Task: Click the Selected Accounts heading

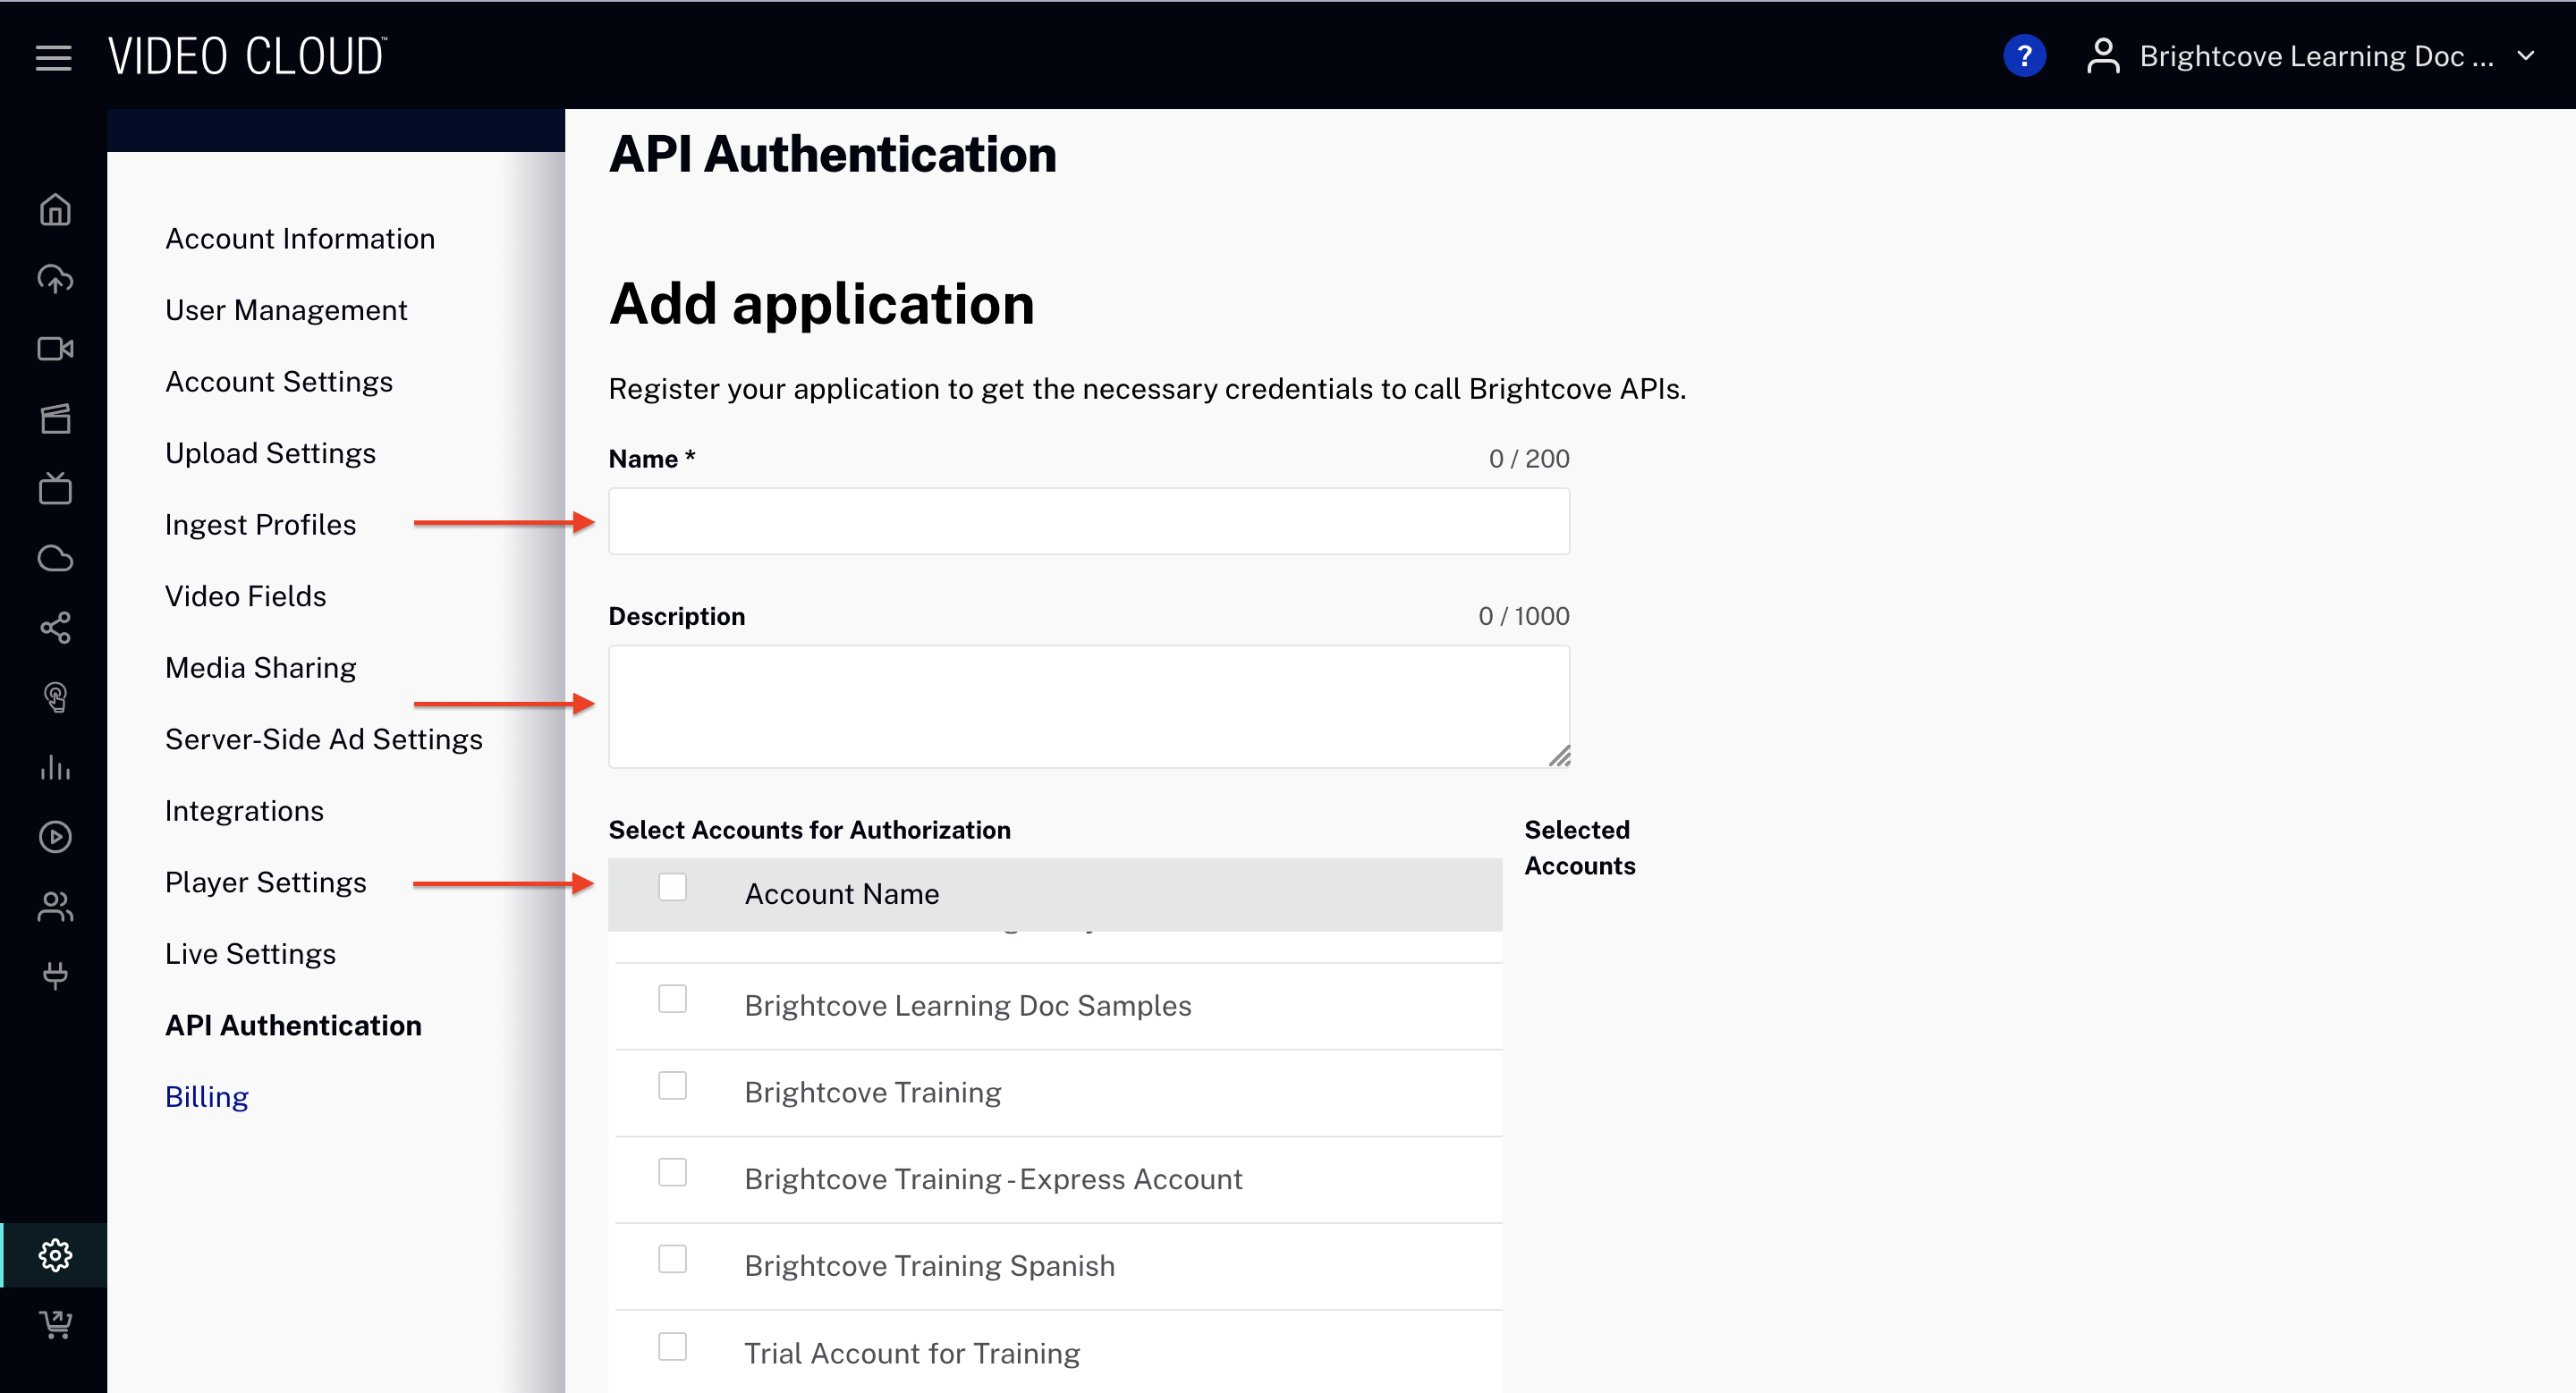Action: click(1580, 848)
